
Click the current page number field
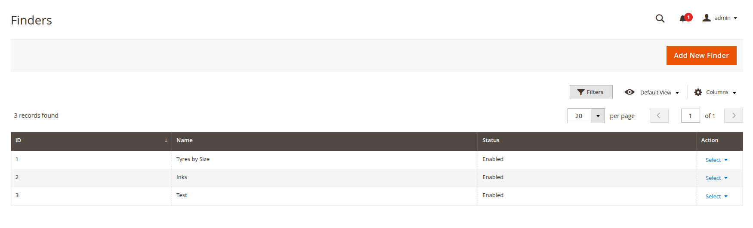(x=690, y=116)
